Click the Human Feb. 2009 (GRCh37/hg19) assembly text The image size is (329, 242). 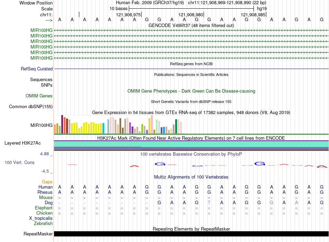point(150,3)
